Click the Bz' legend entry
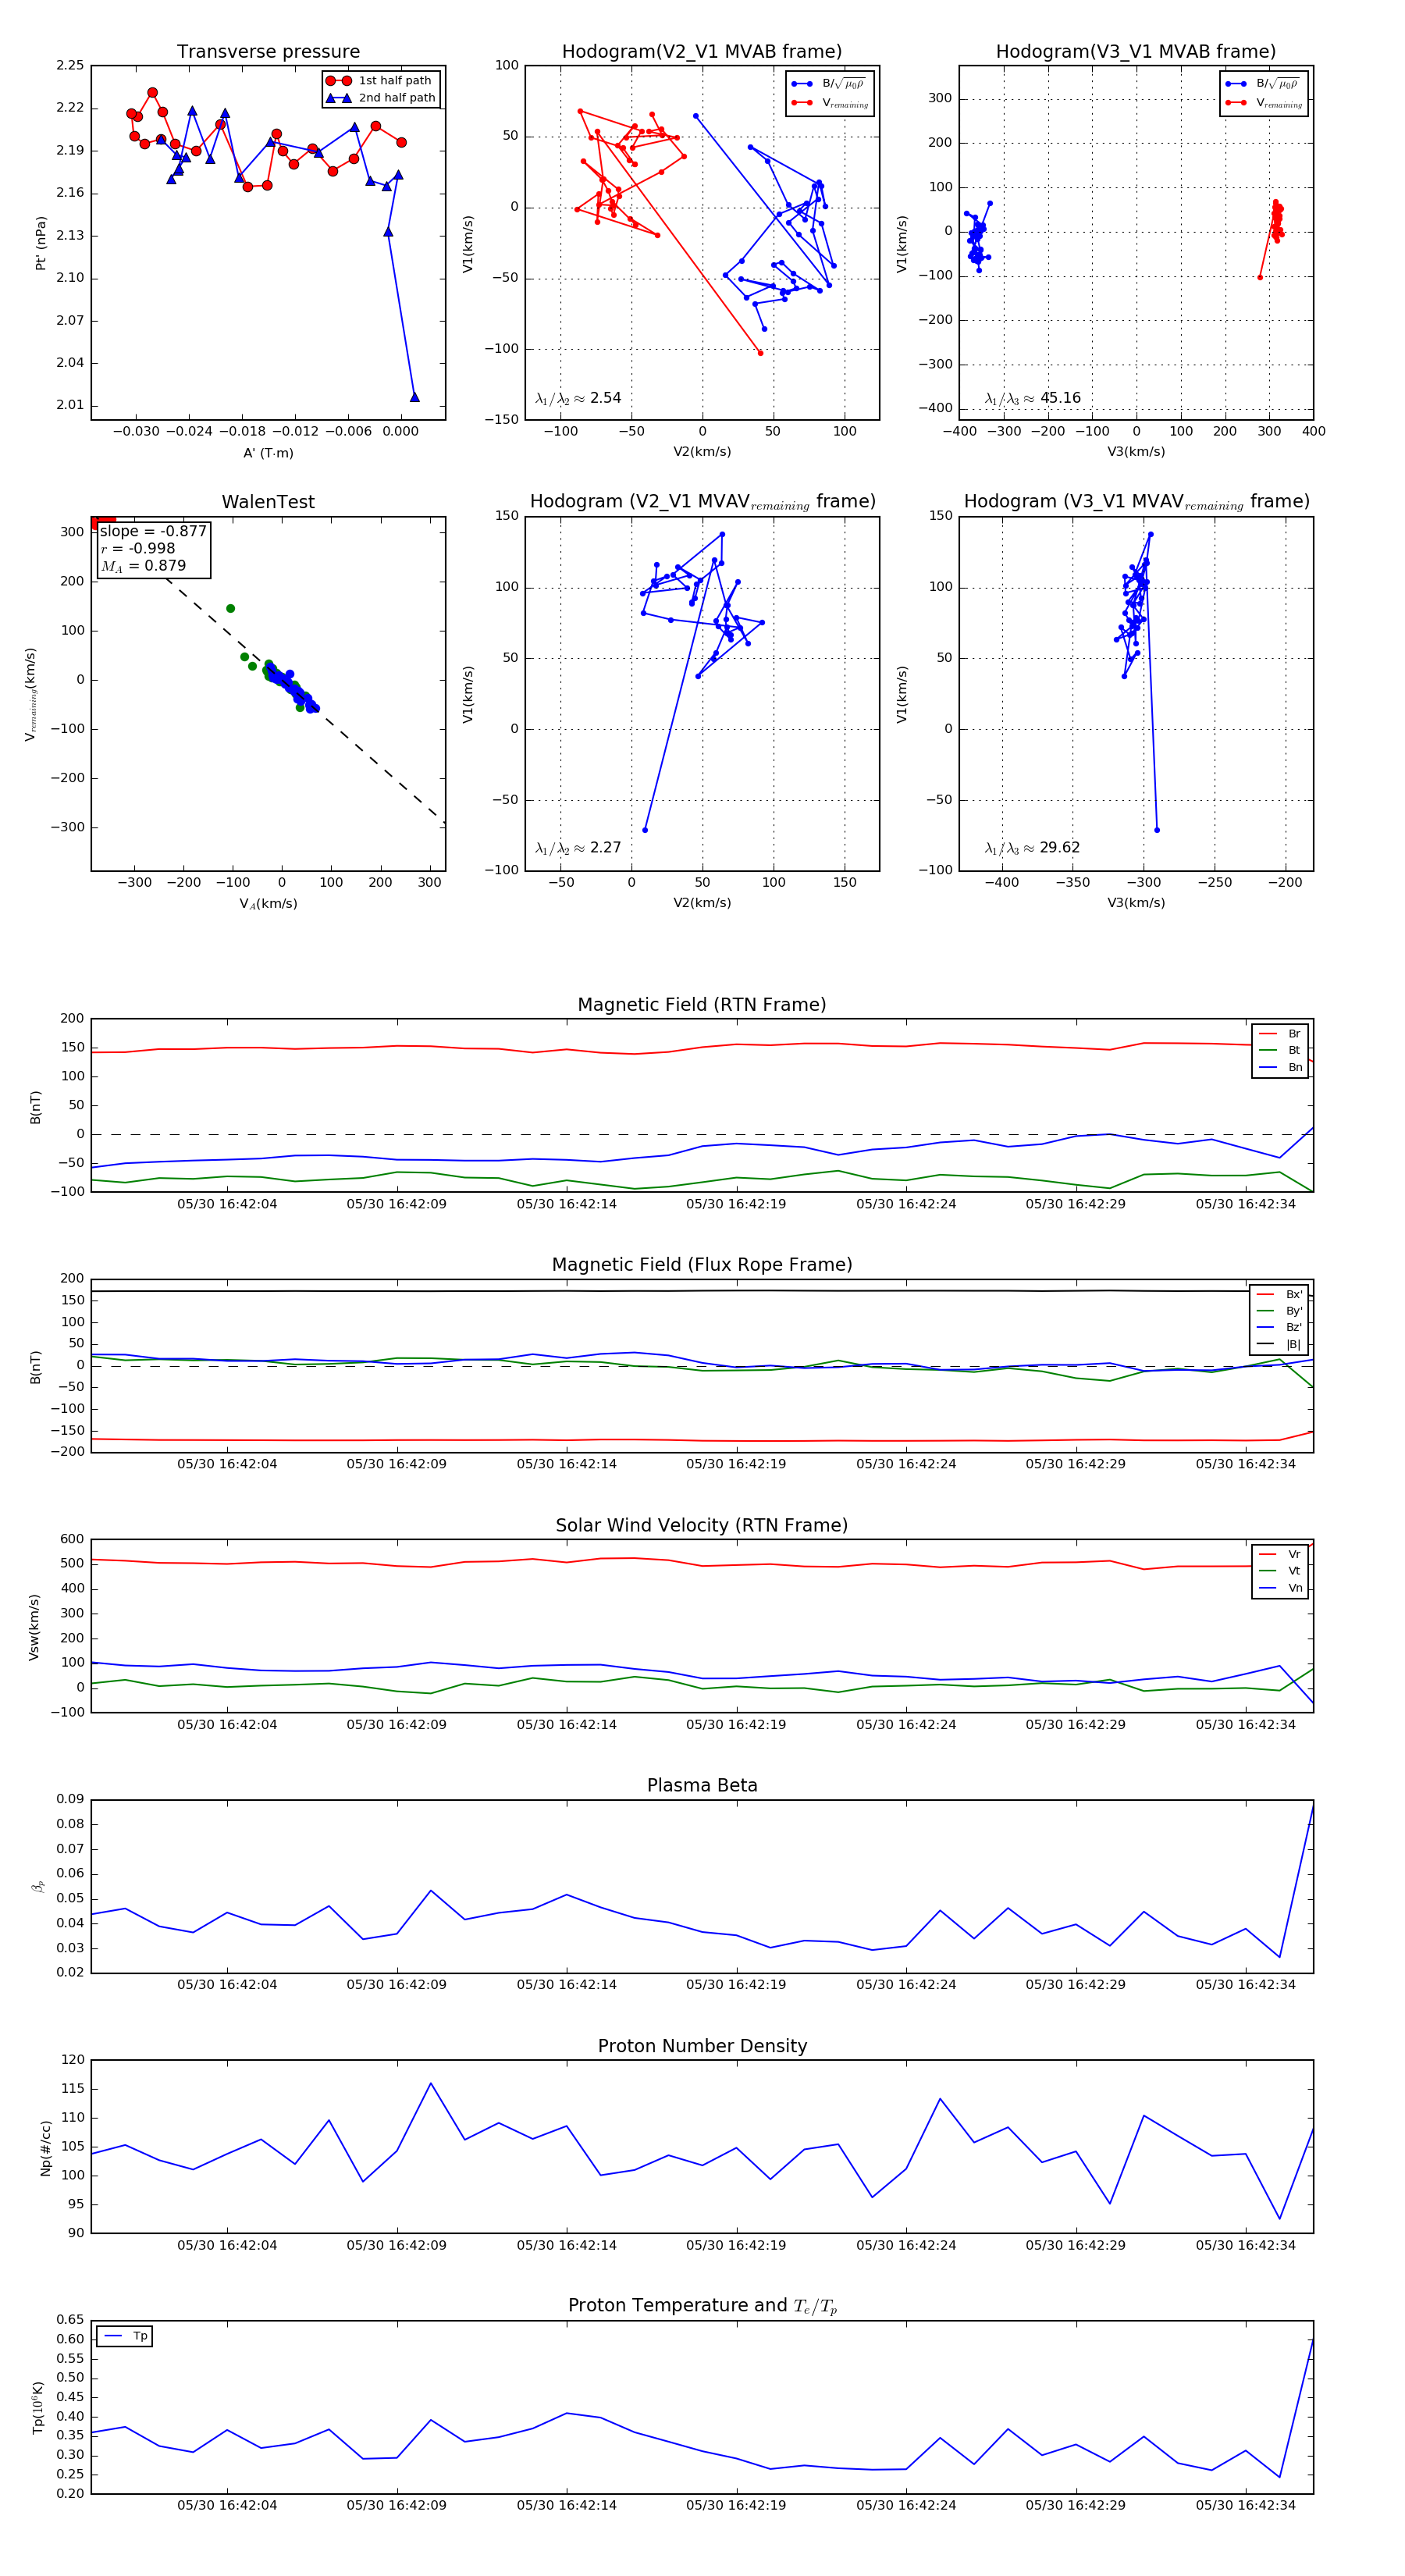This screenshot has height=2576, width=1405. (x=1280, y=1327)
